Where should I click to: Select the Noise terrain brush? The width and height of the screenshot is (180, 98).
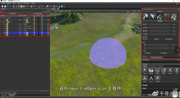coord(177,71)
